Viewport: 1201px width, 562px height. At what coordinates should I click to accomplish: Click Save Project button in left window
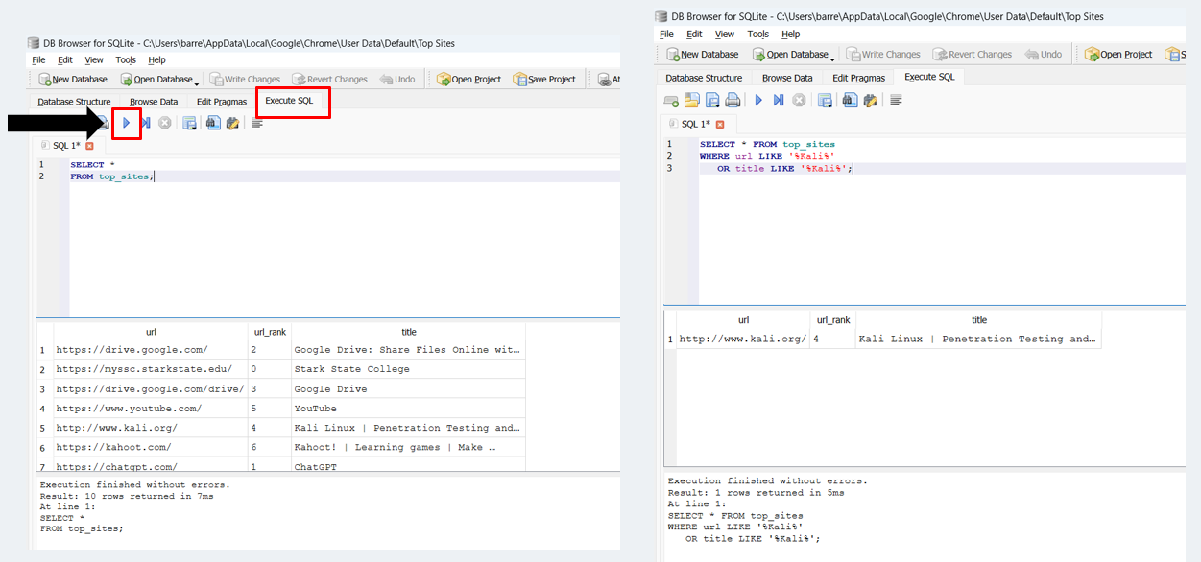[x=544, y=80]
